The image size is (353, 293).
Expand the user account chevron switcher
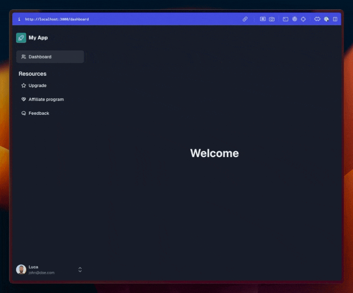coord(80,269)
